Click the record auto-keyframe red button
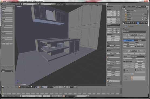Viewport: 150px width, 99px height. click(x=64, y=96)
